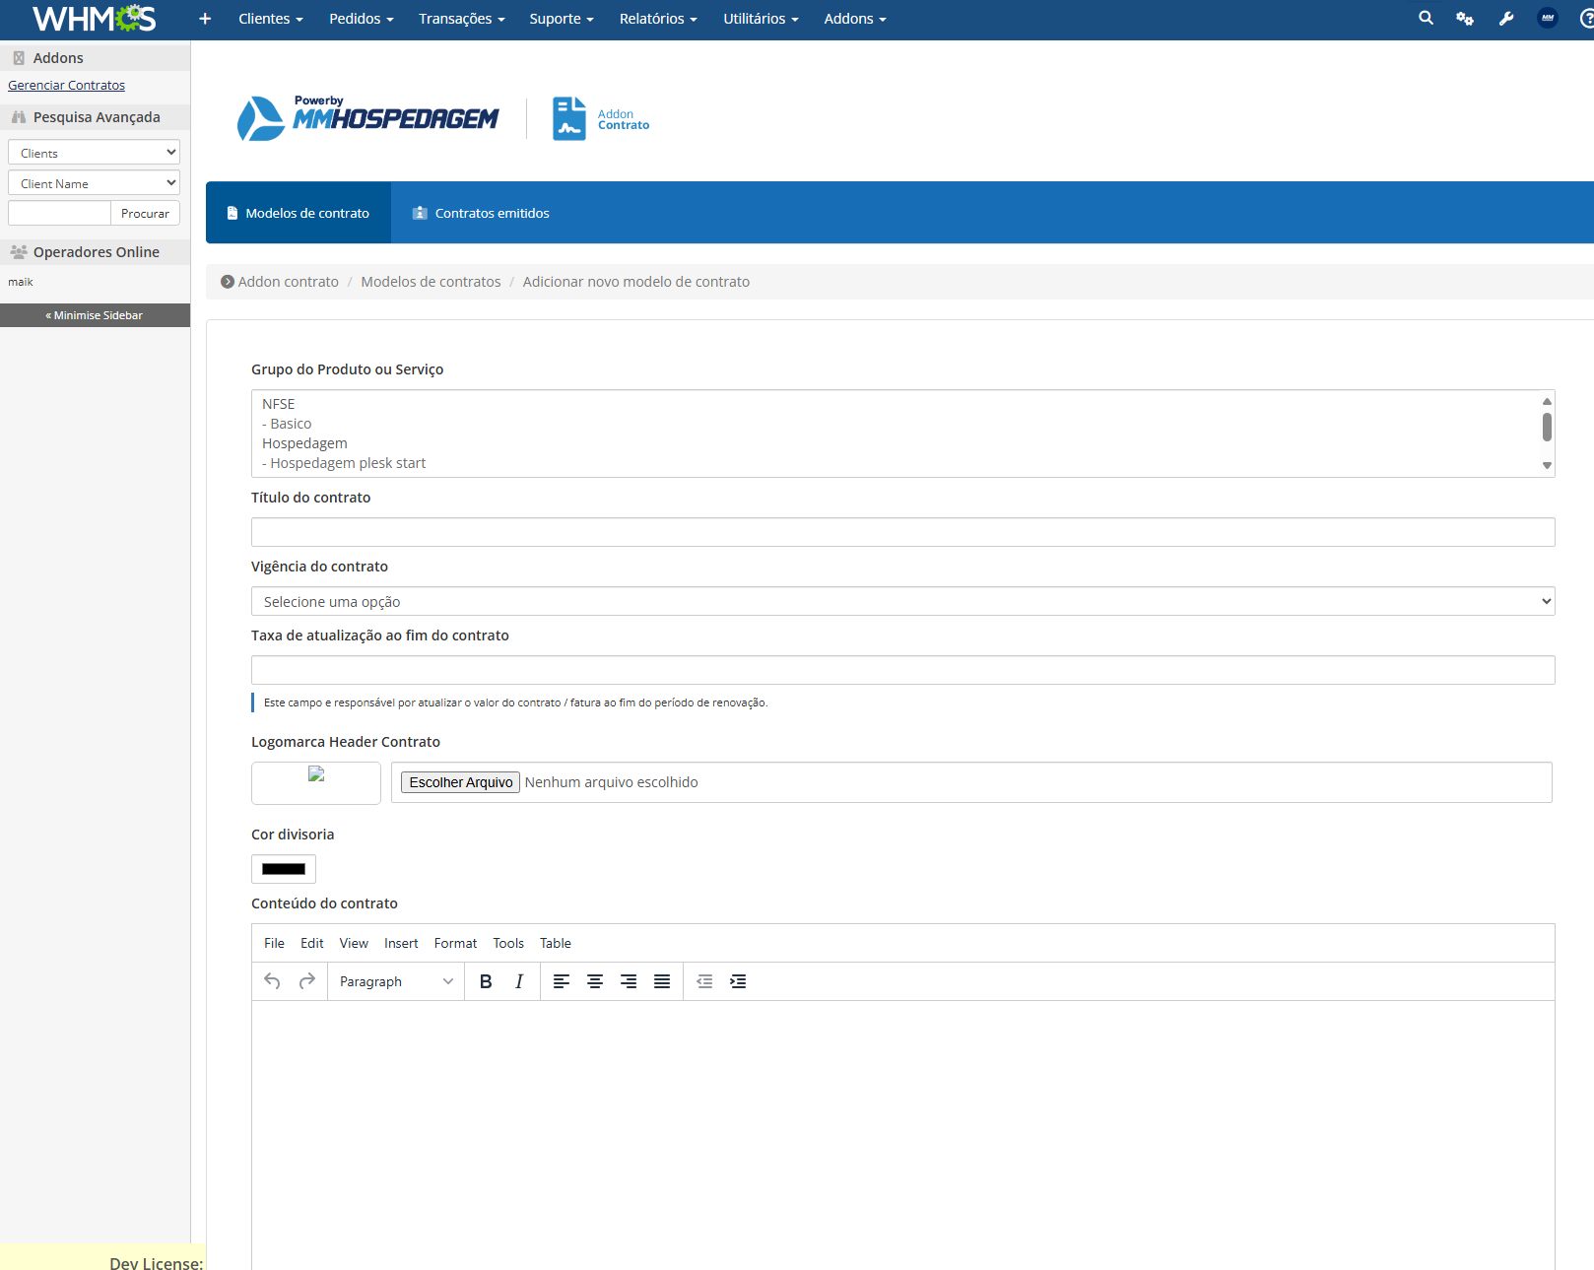Viewport: 1594px width, 1270px height.
Task: Click the Taxa de atualização field
Action: [x=902, y=670]
